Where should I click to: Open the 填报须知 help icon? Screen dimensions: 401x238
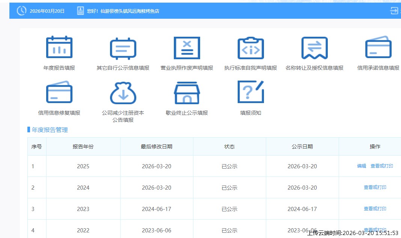point(250,92)
